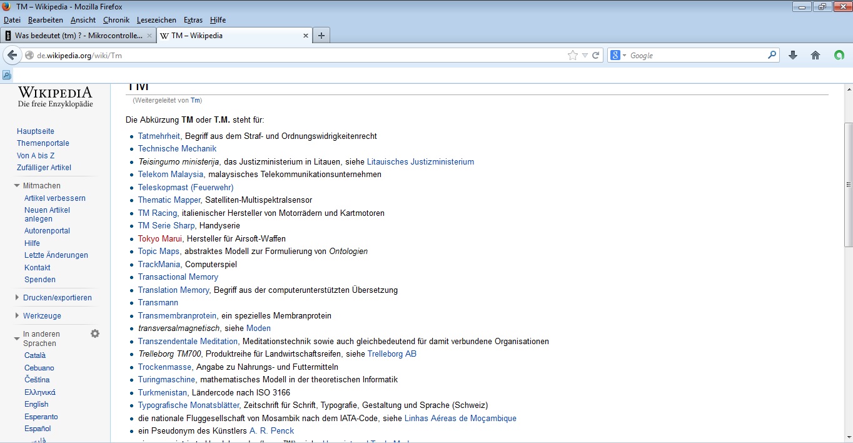Open the TrackMania link

point(159,264)
